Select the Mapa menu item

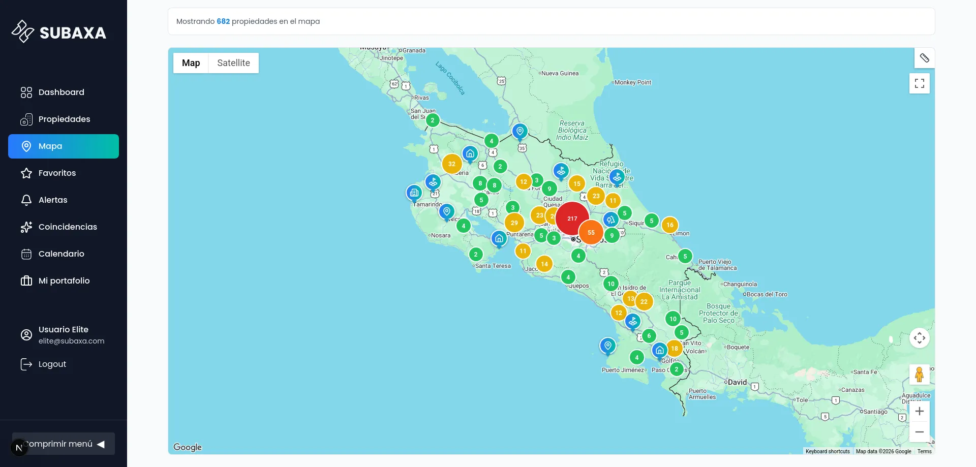tap(64, 146)
